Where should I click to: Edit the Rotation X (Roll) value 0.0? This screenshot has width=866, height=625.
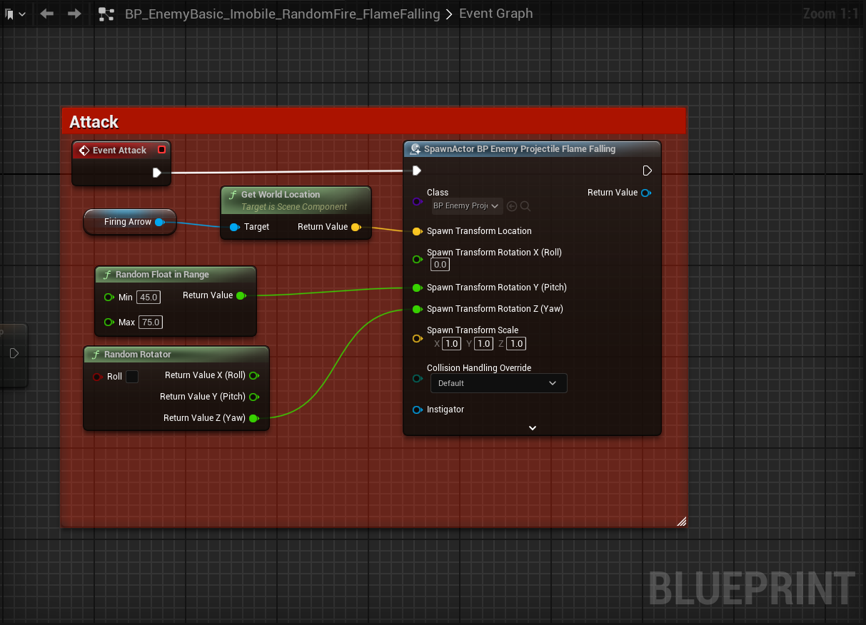440,265
